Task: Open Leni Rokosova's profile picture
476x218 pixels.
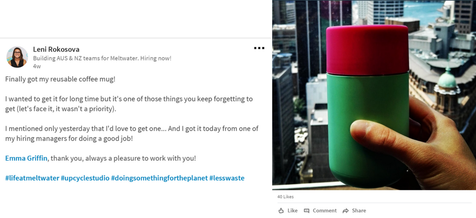Action: click(x=17, y=57)
